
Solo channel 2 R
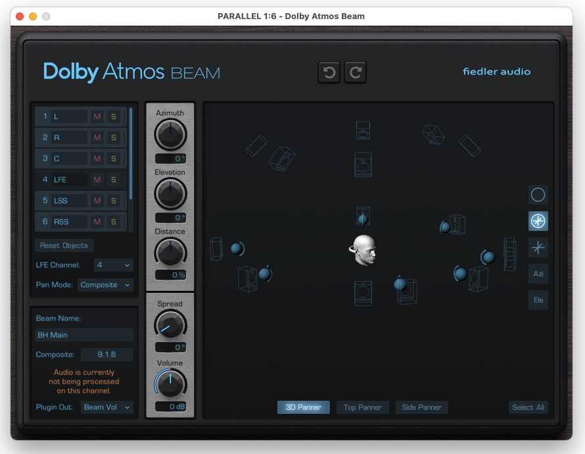[114, 138]
